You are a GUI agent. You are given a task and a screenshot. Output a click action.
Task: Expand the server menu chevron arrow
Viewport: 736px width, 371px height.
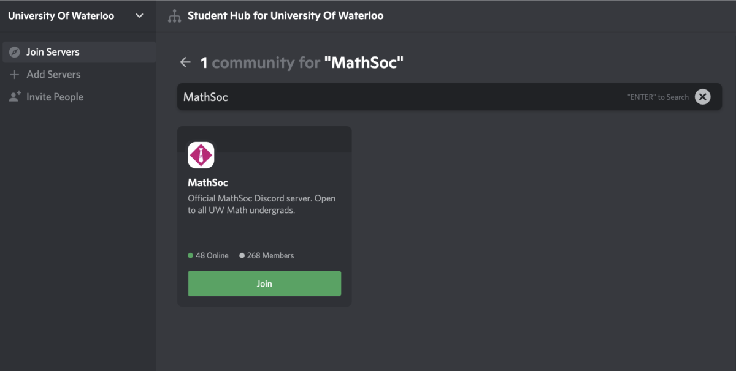(x=139, y=16)
